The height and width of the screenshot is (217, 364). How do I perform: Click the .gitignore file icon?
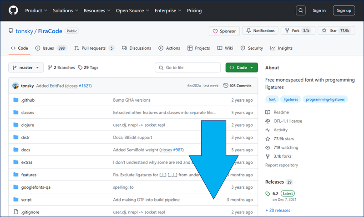[x=16, y=212]
